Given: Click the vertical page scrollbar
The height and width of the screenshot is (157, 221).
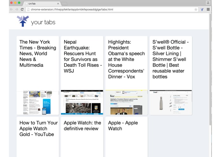Looking at the screenshot, I should pos(210,69).
